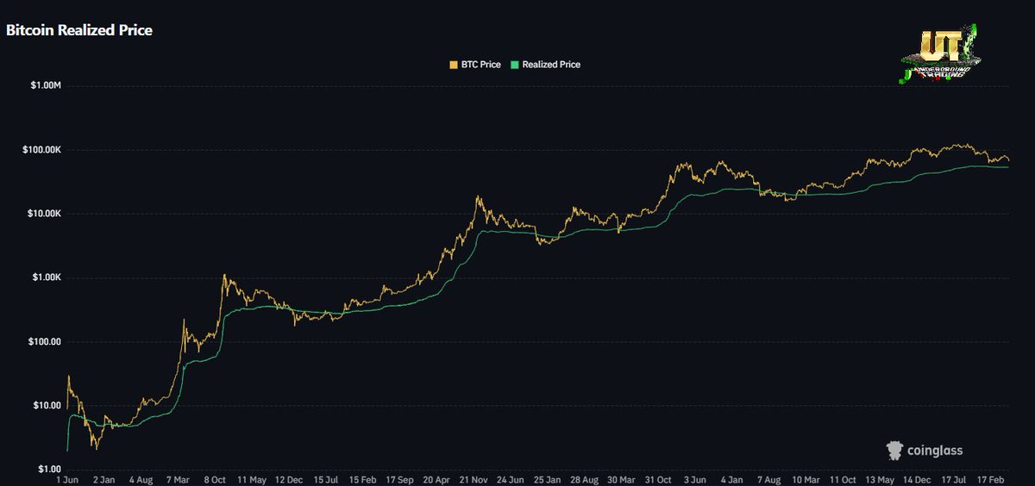The height and width of the screenshot is (486, 1035).
Task: Click the 3 Jun x-axis date
Action: pos(697,478)
